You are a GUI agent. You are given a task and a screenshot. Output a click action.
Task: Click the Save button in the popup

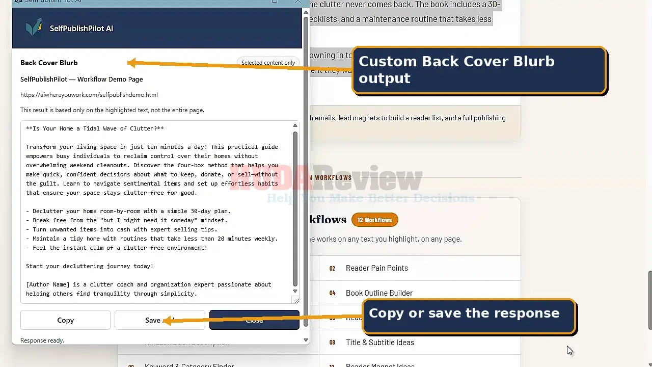click(159, 320)
